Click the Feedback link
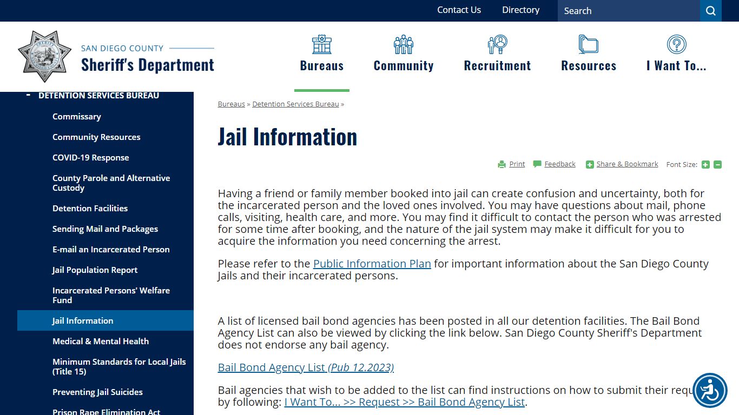The width and height of the screenshot is (739, 415). pos(560,164)
